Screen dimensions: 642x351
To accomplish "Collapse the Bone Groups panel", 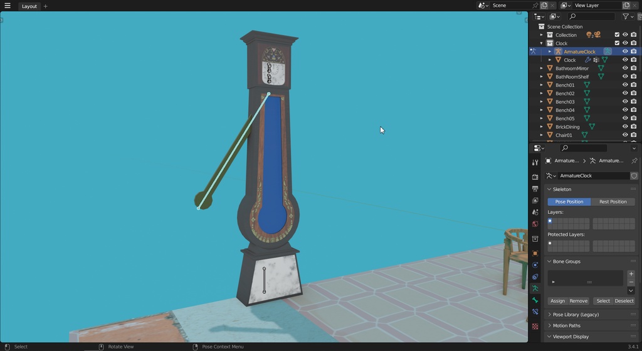I will (549, 262).
